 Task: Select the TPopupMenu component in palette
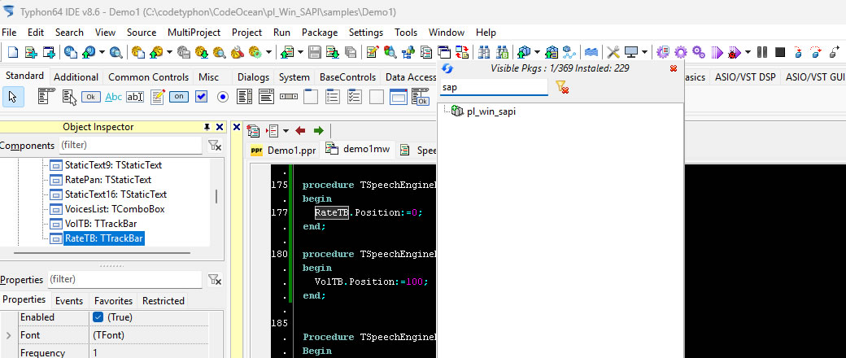(70, 97)
